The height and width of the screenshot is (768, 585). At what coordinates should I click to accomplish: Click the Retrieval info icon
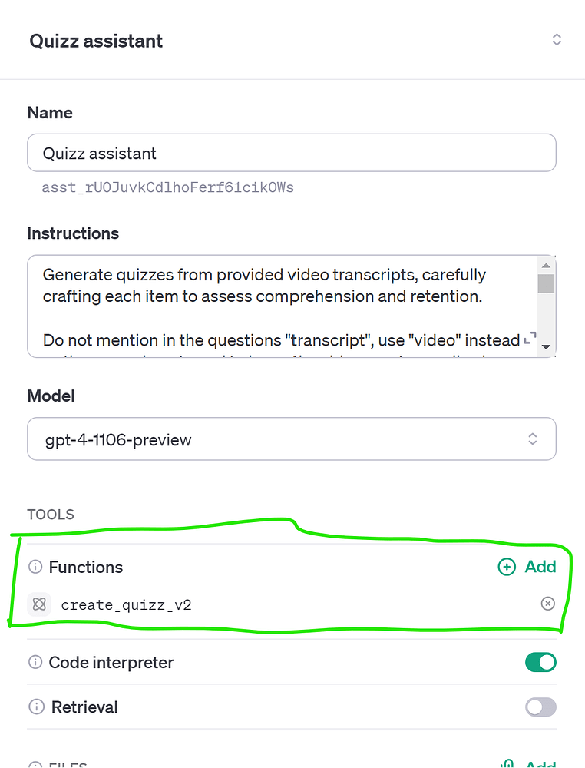click(36, 707)
